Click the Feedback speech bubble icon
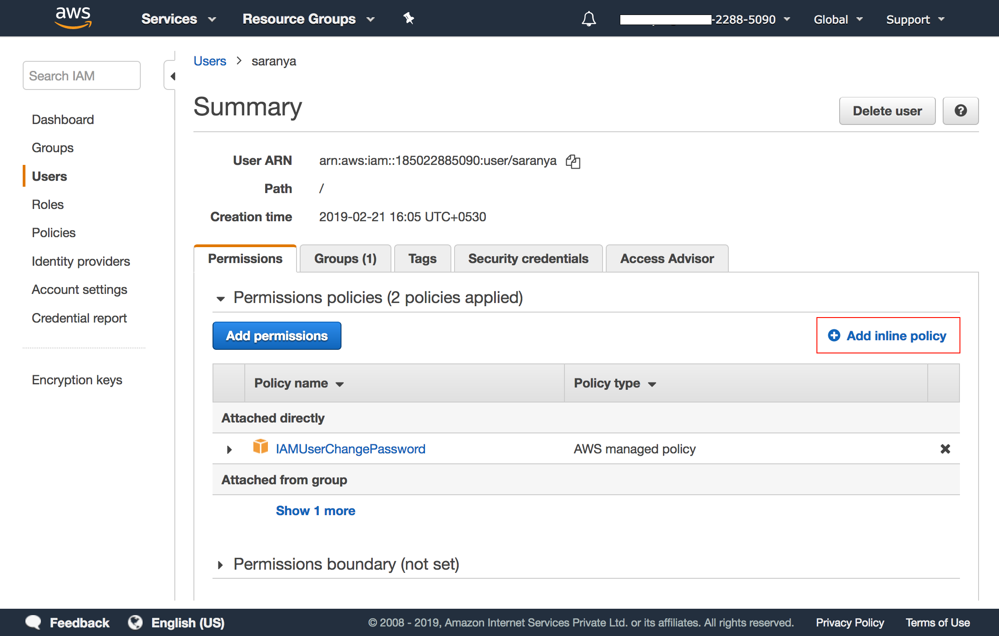Screen dimensions: 999x636 34,622
